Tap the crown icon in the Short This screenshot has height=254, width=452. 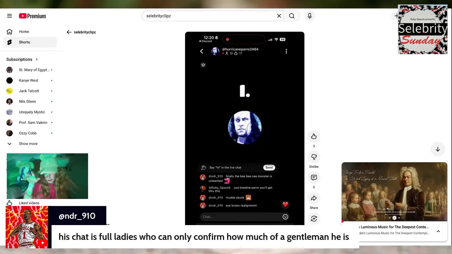click(203, 65)
